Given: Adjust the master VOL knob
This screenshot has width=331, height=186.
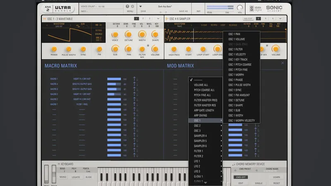Looking at the screenshot, I should [x=240, y=8].
